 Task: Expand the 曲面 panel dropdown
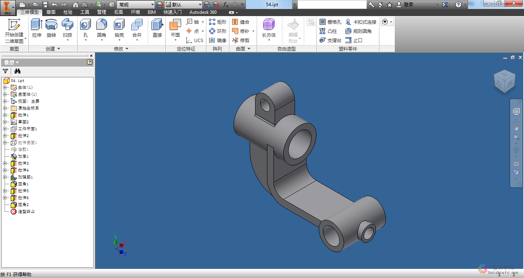[x=243, y=49]
